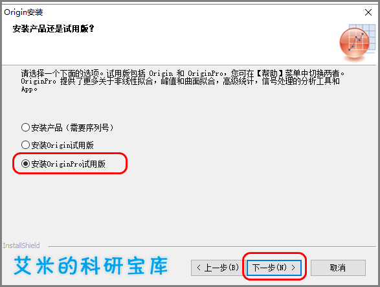
Task: Click the selected 安装OriginPro试用版 radio circle
Action: (x=25, y=163)
